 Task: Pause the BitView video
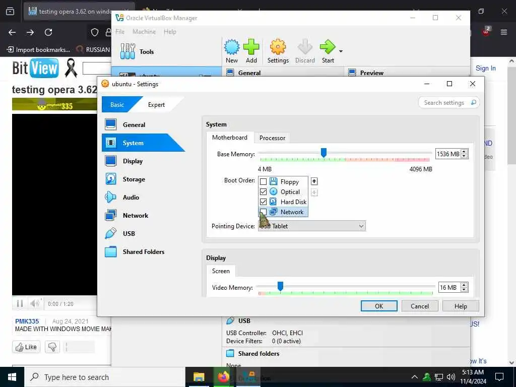(20, 303)
